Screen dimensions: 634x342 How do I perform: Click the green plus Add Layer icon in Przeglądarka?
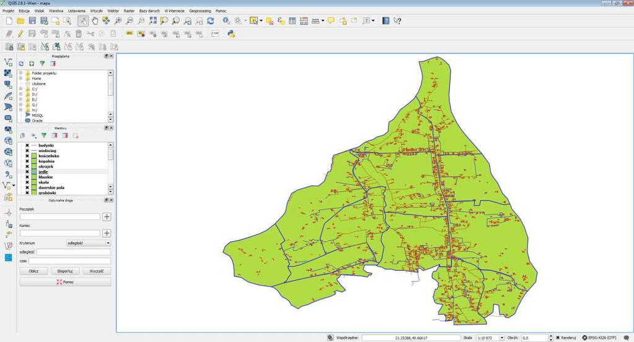coord(32,64)
